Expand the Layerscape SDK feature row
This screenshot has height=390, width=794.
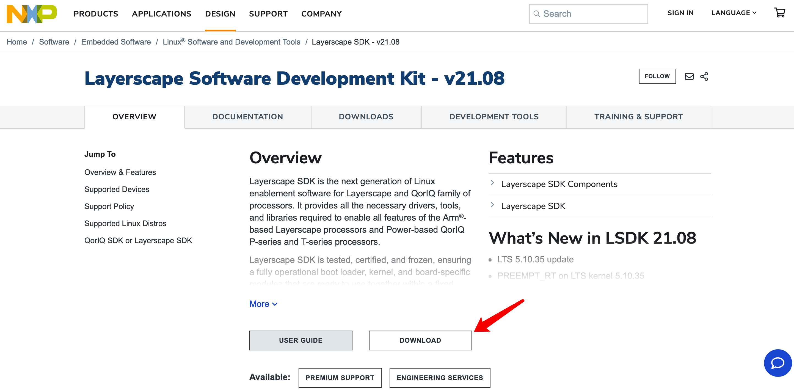[533, 206]
